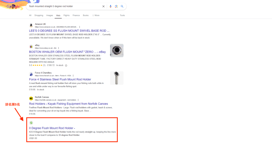Start voice search via microphone icon

[110, 6]
